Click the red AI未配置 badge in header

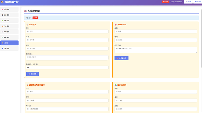(165, 2)
